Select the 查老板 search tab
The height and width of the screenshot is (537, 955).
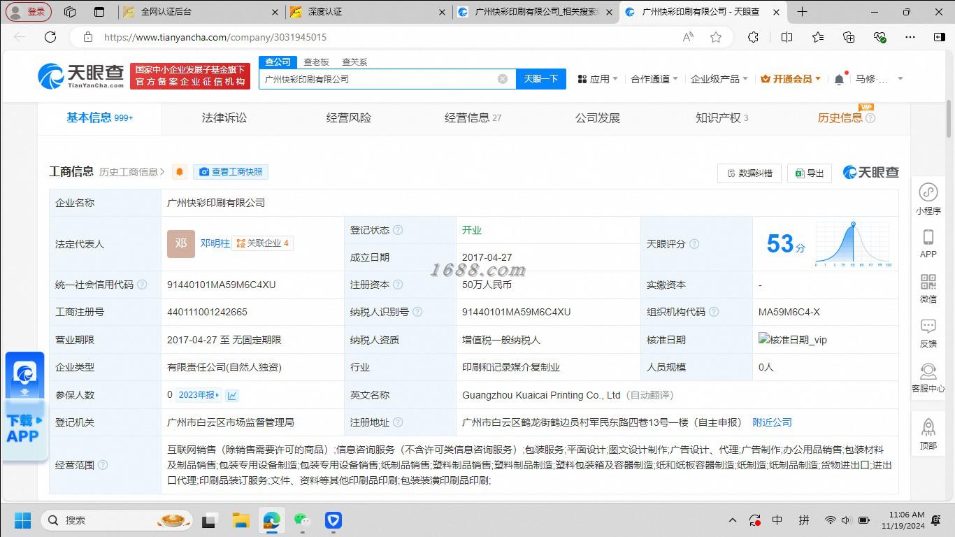[316, 62]
